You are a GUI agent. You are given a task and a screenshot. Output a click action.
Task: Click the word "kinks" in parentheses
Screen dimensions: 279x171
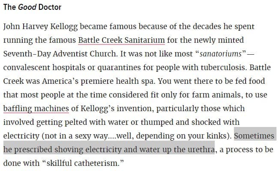coord(219,136)
